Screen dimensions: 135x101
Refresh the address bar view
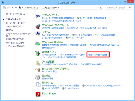(101, 8)
